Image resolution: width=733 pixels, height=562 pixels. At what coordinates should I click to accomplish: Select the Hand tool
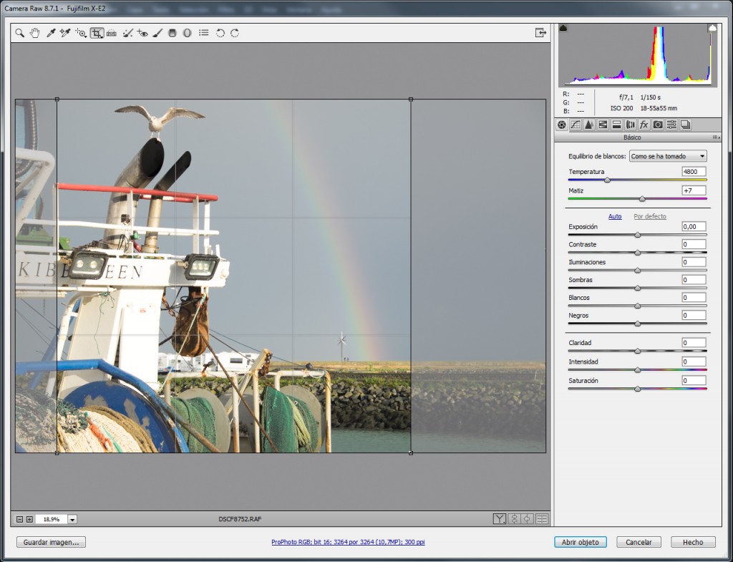click(x=34, y=33)
